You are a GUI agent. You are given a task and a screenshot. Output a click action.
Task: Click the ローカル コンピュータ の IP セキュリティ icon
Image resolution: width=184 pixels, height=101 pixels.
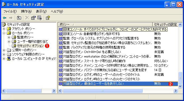click(x=9, y=59)
